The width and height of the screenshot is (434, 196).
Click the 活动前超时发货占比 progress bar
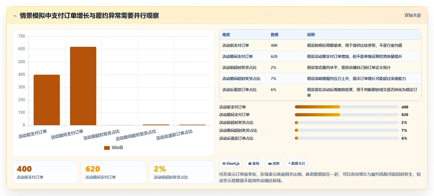point(347,123)
